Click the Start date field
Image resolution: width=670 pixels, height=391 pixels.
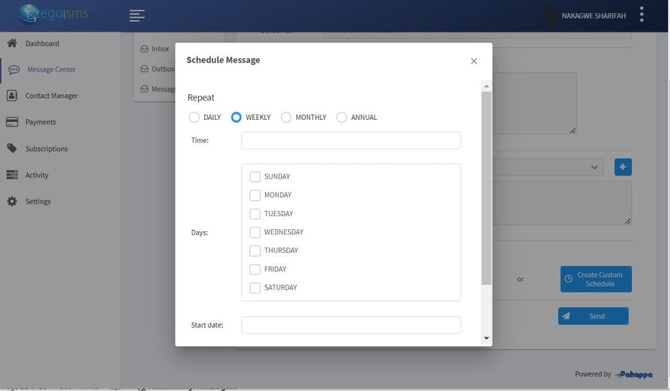click(351, 325)
